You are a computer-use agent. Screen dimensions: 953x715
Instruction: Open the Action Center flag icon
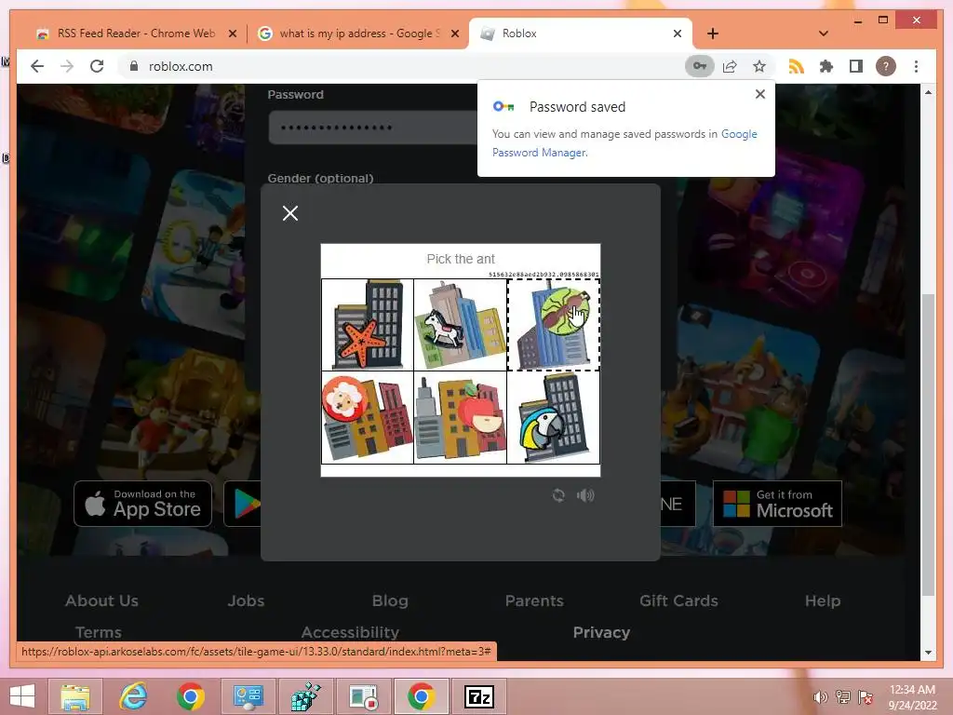tap(866, 696)
